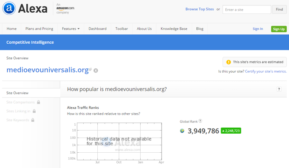Image resolution: width=289 pixels, height=168 pixels.
Task: Click the global rank number 3,949,786
Action: click(203, 131)
